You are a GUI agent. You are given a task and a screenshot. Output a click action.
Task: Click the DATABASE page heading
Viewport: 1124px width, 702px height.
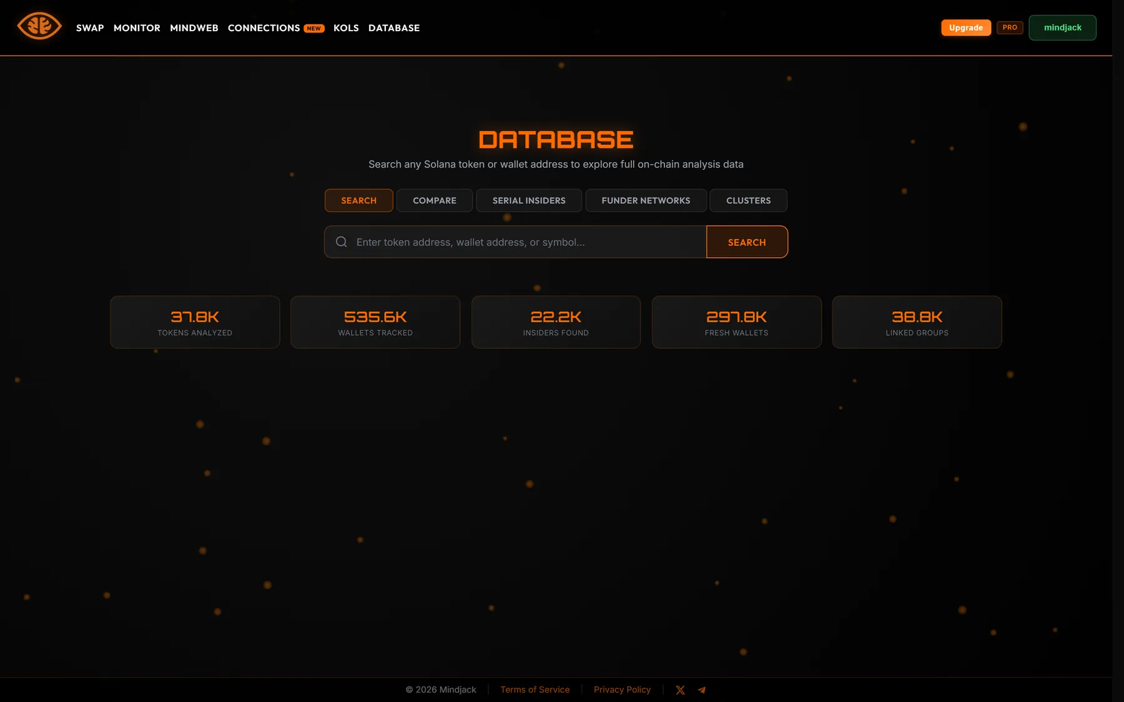(556, 140)
